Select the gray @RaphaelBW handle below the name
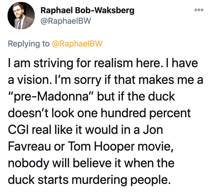This screenshot has width=210, height=193. 66,21
